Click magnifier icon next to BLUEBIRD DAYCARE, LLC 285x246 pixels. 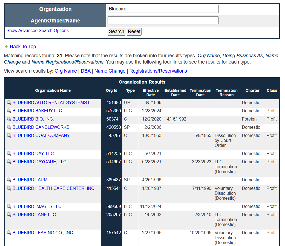pyautogui.click(x=9, y=162)
